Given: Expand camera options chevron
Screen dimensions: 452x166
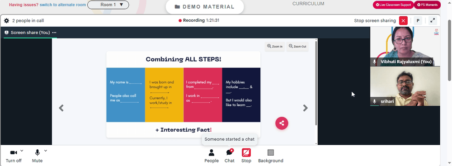Looking at the screenshot, I should [x=22, y=151].
